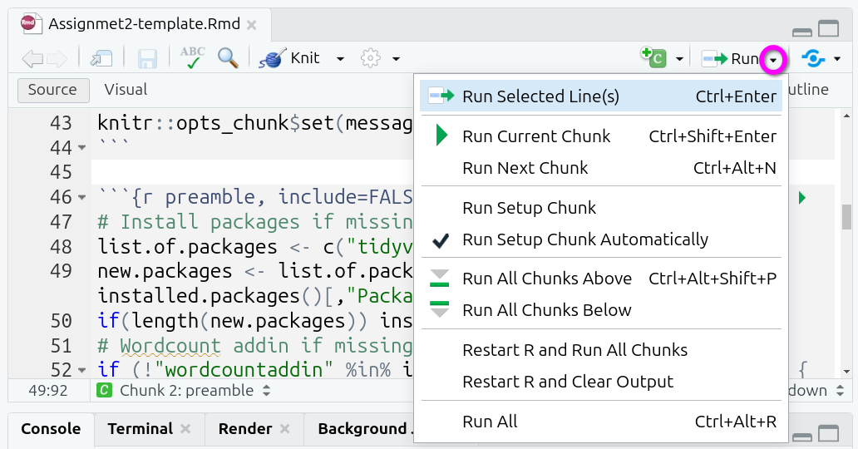The height and width of the screenshot is (449, 858).
Task: Click the cursor position 49:92 indicator
Action: coord(48,391)
